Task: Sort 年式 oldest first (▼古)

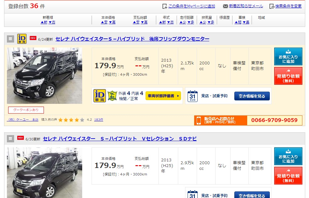Action: point(170,22)
